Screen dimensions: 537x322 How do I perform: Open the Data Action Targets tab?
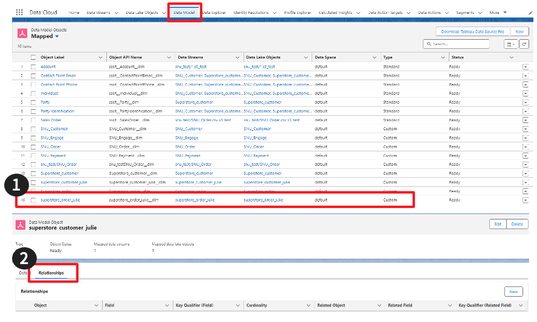385,13
